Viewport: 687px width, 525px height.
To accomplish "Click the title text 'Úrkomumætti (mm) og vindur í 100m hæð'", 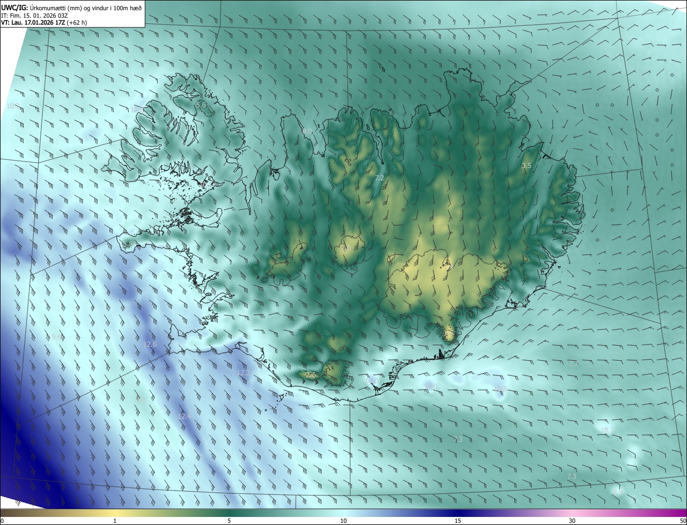I will (x=86, y=8).
